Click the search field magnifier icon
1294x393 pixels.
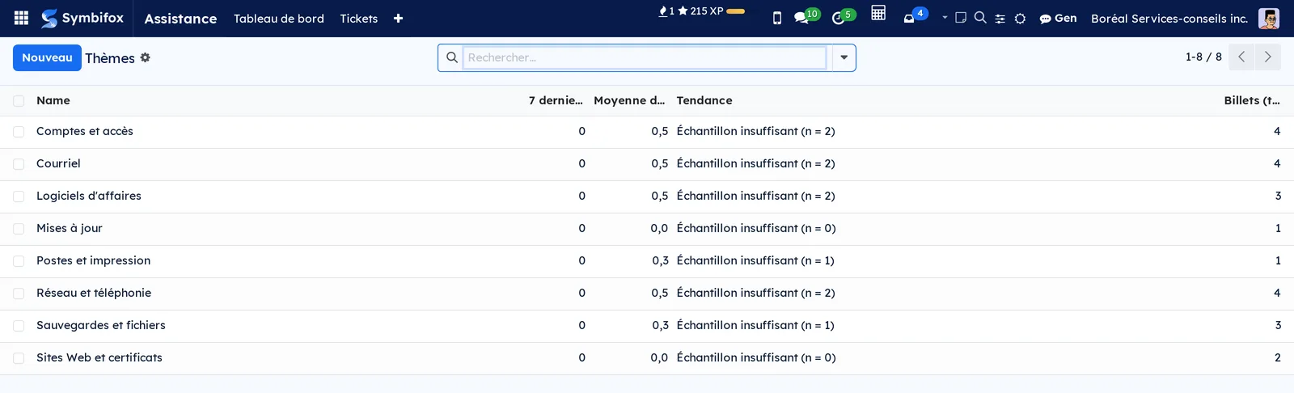pos(452,57)
